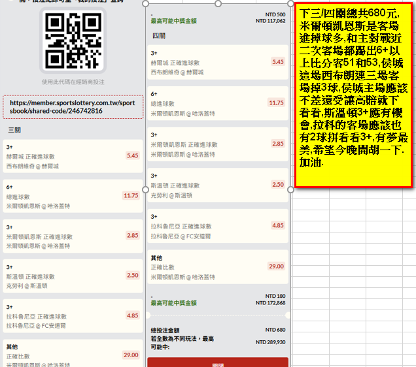Click top-left resize handle of selected picture
The width and height of the screenshot is (416, 367).
point(146,2)
